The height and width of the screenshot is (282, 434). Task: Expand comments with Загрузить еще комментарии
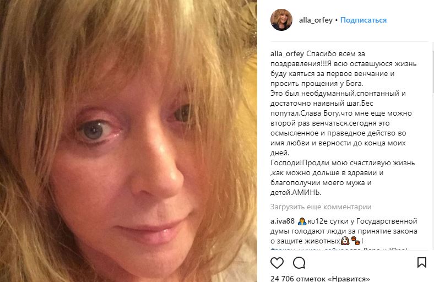coord(321,207)
